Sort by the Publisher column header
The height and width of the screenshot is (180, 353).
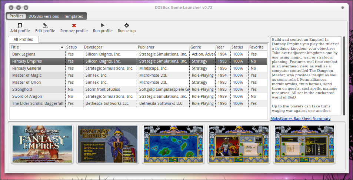(x=163, y=47)
